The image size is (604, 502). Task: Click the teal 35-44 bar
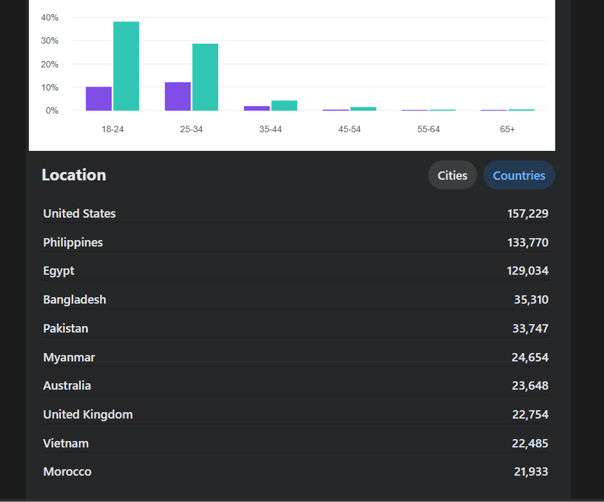pyautogui.click(x=284, y=105)
